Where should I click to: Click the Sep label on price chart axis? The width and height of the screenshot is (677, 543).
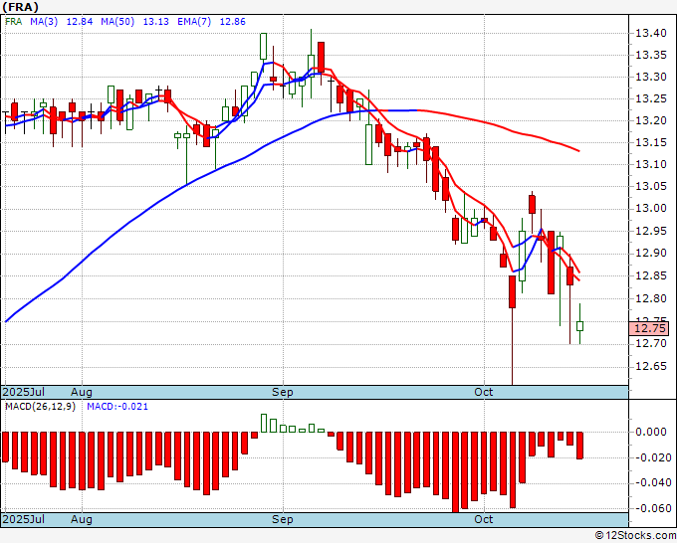(283, 392)
